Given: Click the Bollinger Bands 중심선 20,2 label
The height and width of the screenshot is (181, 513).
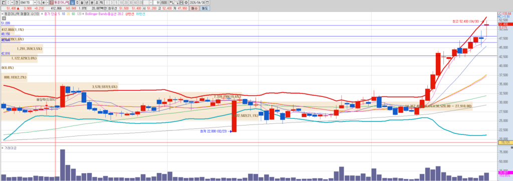Looking at the screenshot, I should tap(104, 13).
